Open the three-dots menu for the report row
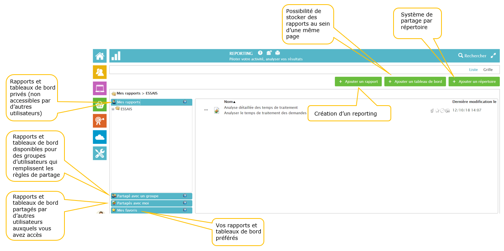Image resolution: width=504 pixels, height=251 pixels. point(206,110)
